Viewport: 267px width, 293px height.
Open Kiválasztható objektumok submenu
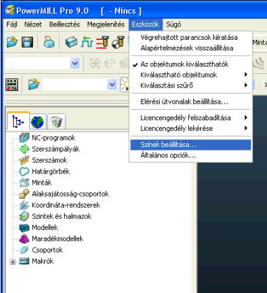point(191,75)
